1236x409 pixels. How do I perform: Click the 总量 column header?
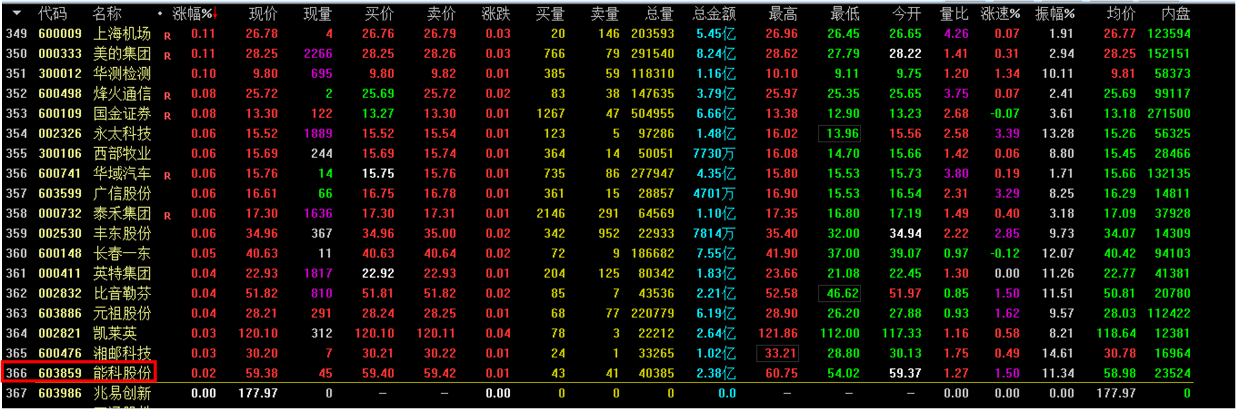(659, 13)
